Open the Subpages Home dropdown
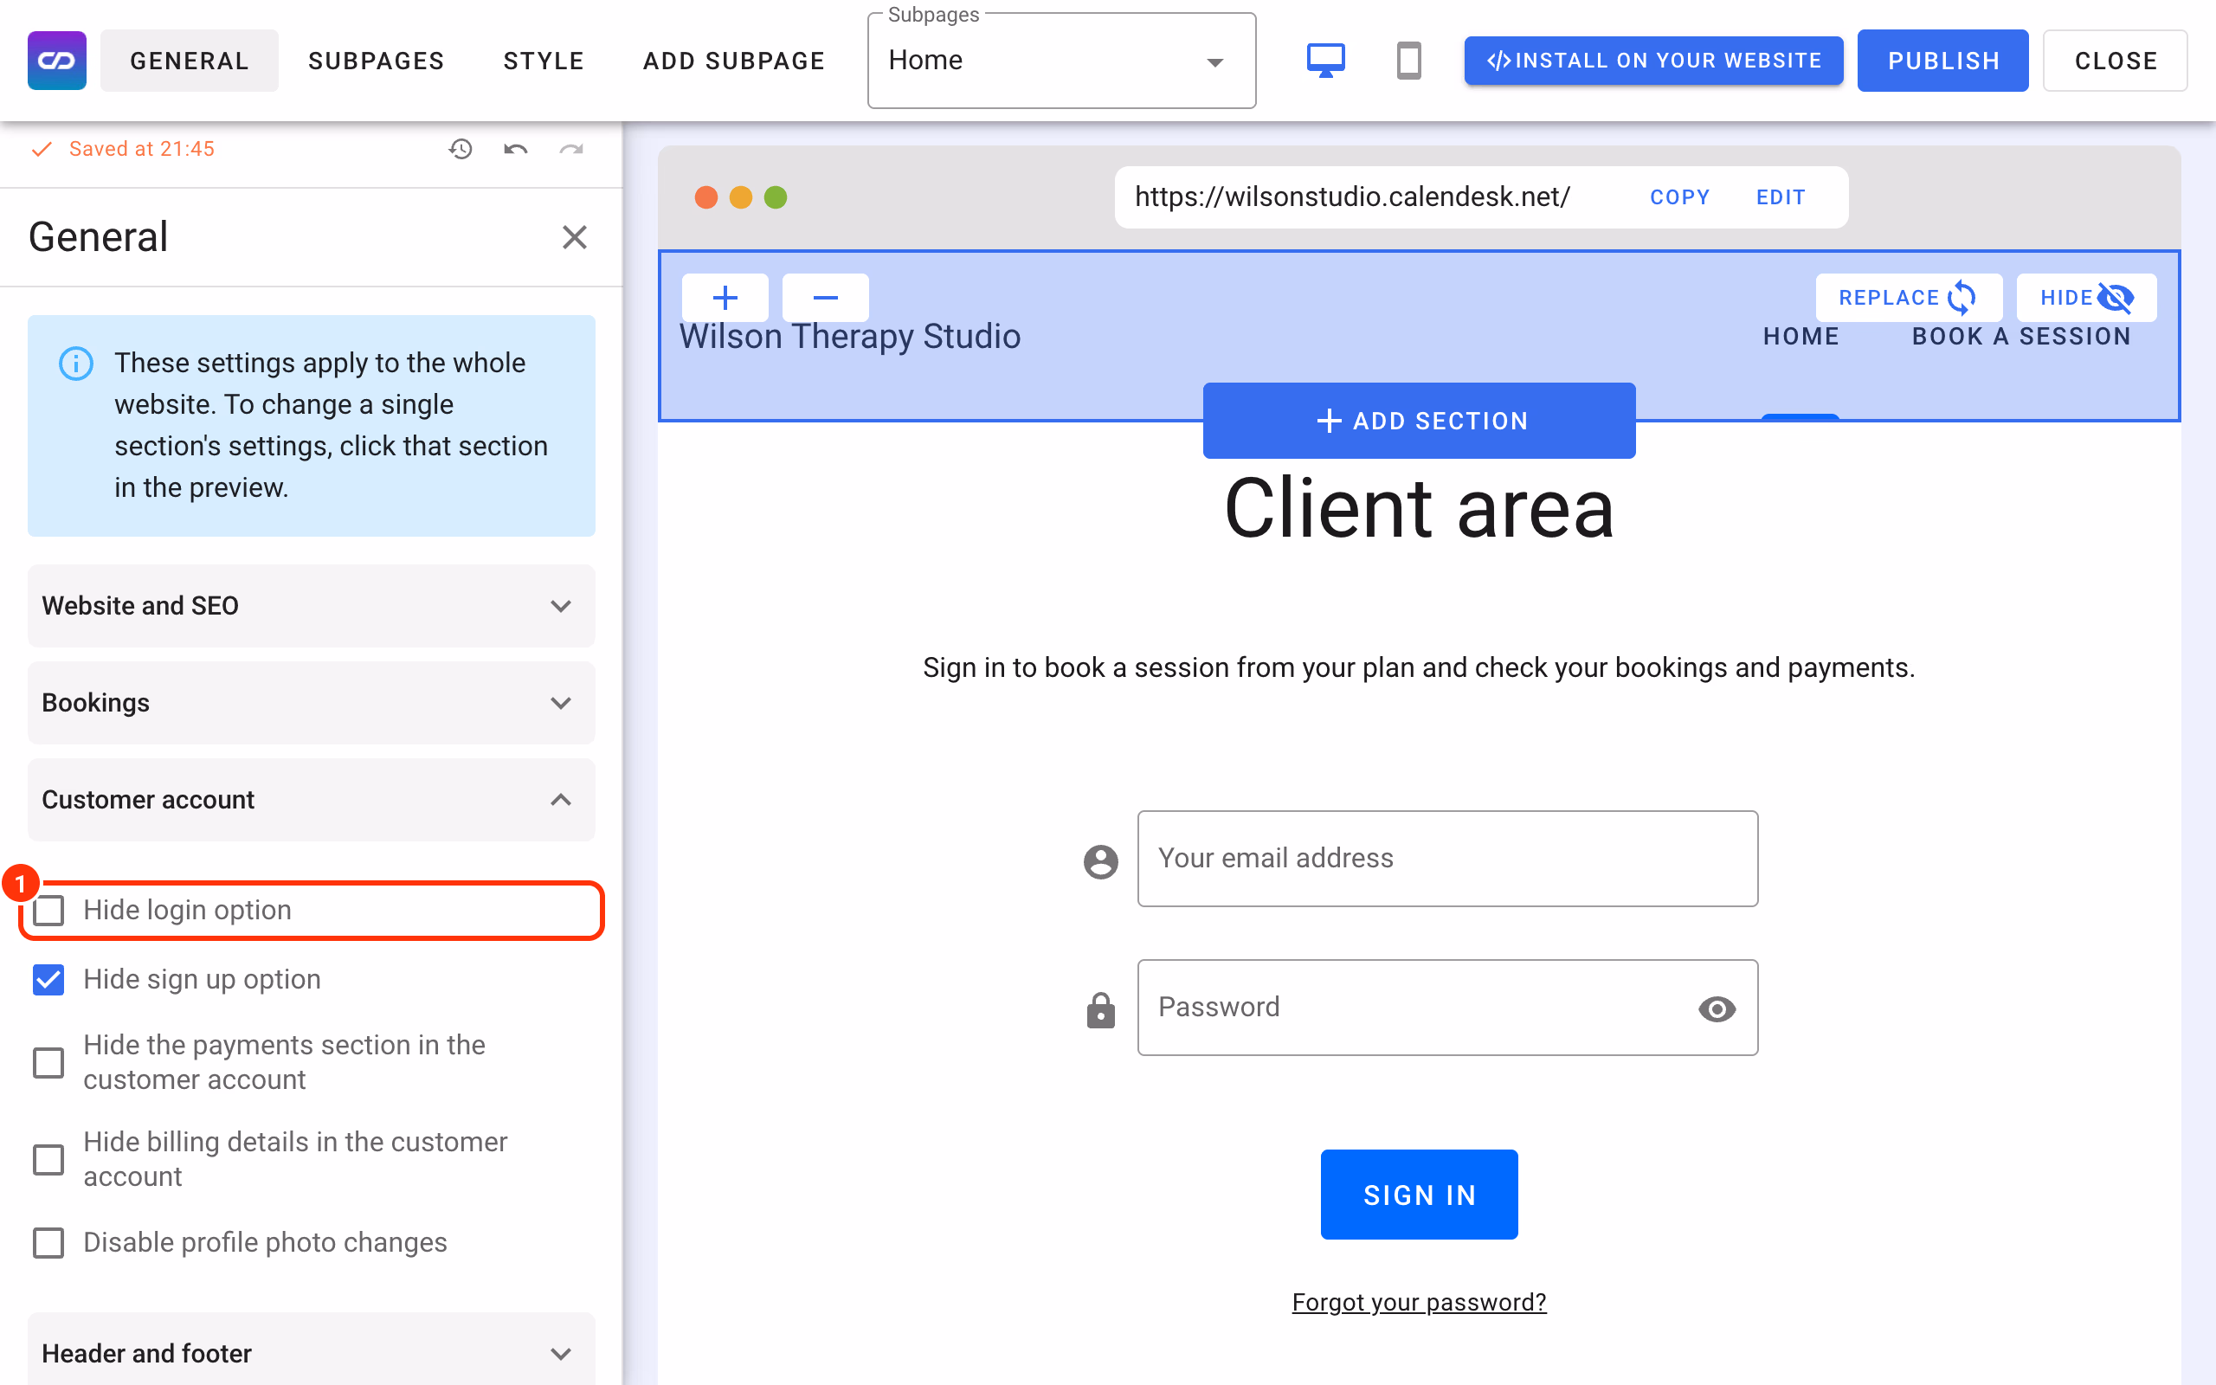This screenshot has height=1385, width=2216. pyautogui.click(x=1061, y=61)
